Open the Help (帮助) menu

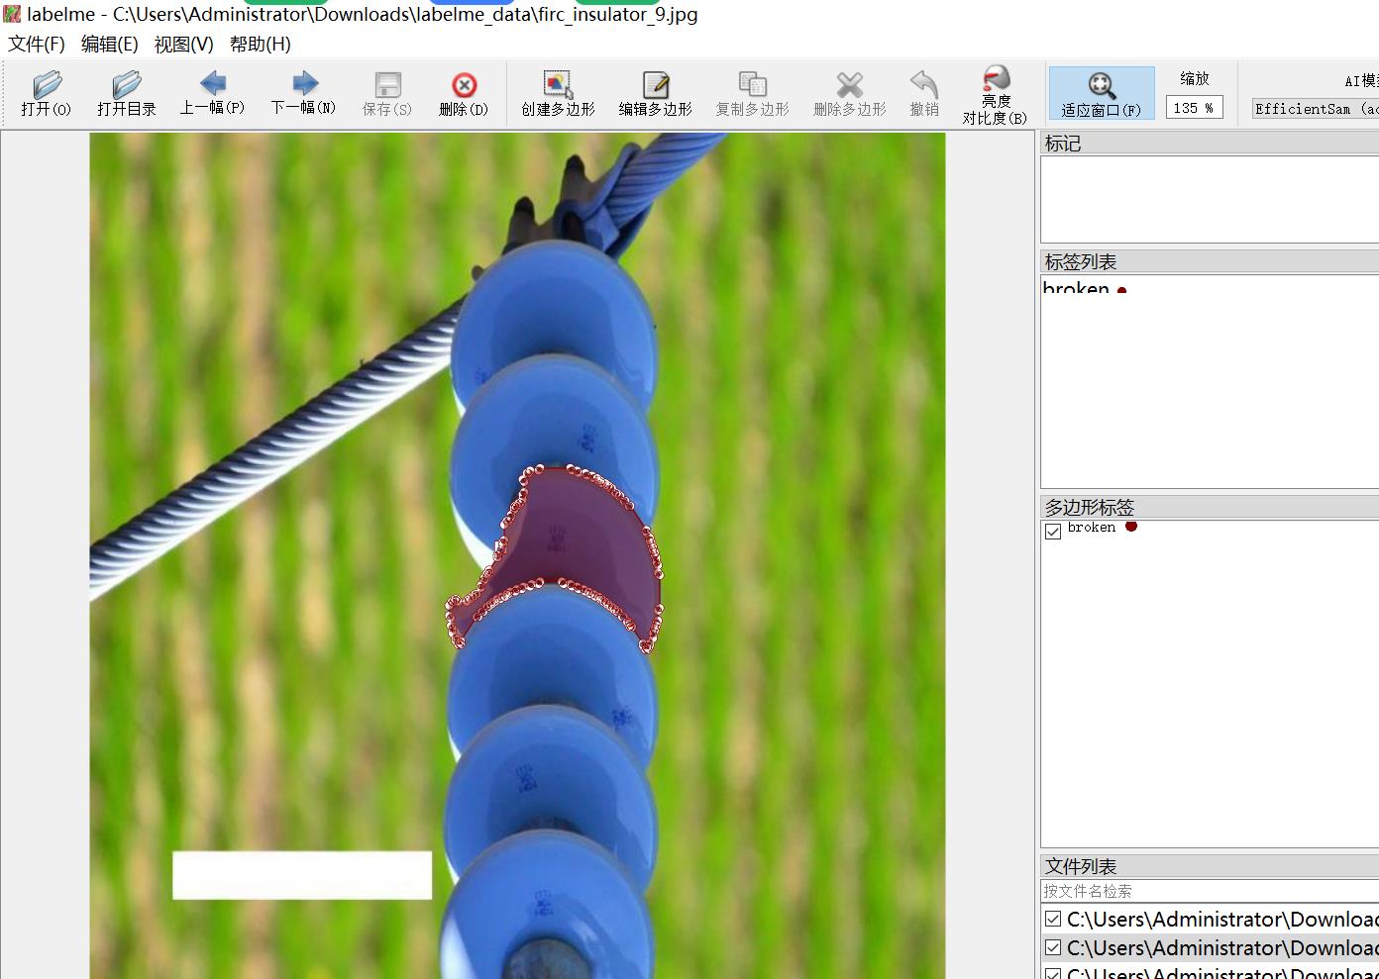(x=260, y=44)
